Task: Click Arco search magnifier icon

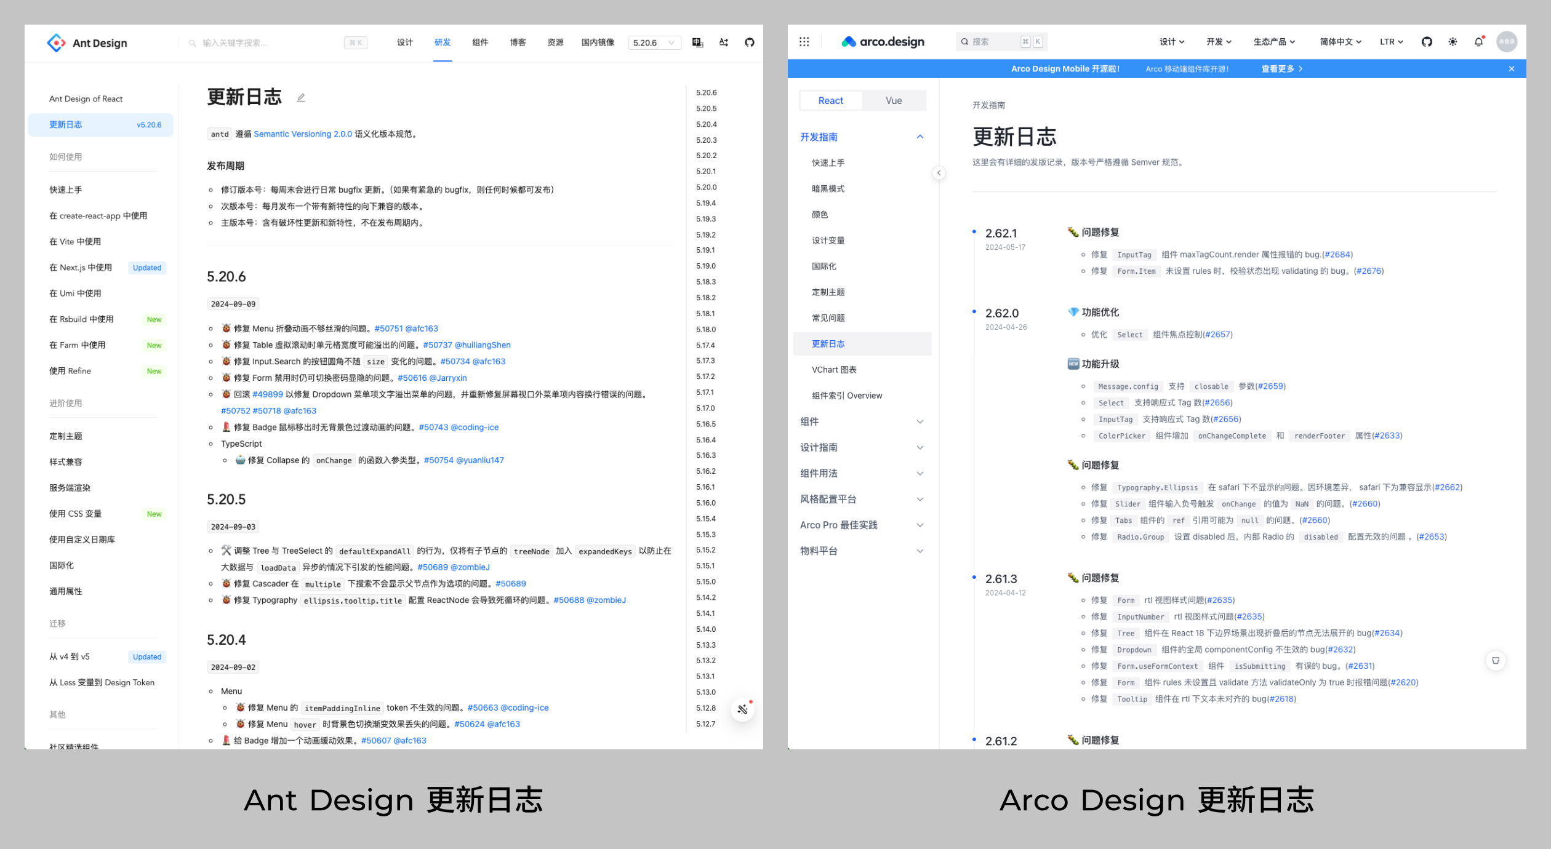Action: coord(965,42)
